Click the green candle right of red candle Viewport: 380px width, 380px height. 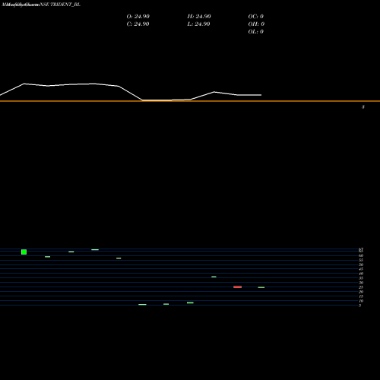click(x=261, y=287)
